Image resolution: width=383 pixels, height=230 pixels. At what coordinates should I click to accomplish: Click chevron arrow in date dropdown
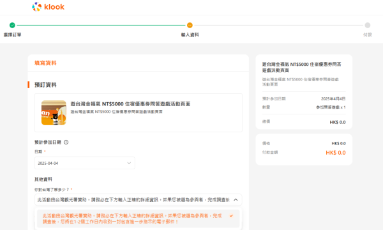click(129, 163)
